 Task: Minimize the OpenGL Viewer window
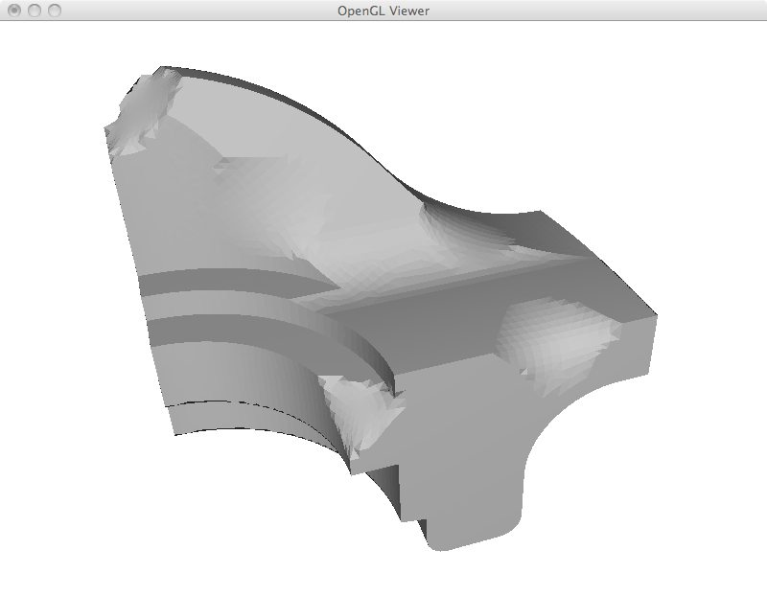35,11
